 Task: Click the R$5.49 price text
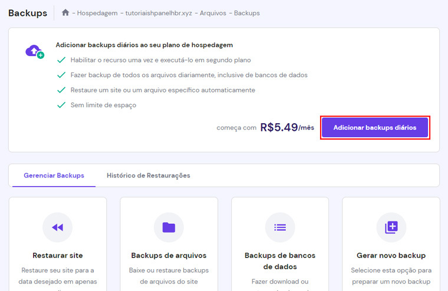[x=279, y=127]
